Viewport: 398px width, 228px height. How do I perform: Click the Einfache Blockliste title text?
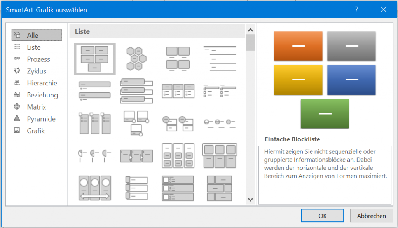click(292, 139)
